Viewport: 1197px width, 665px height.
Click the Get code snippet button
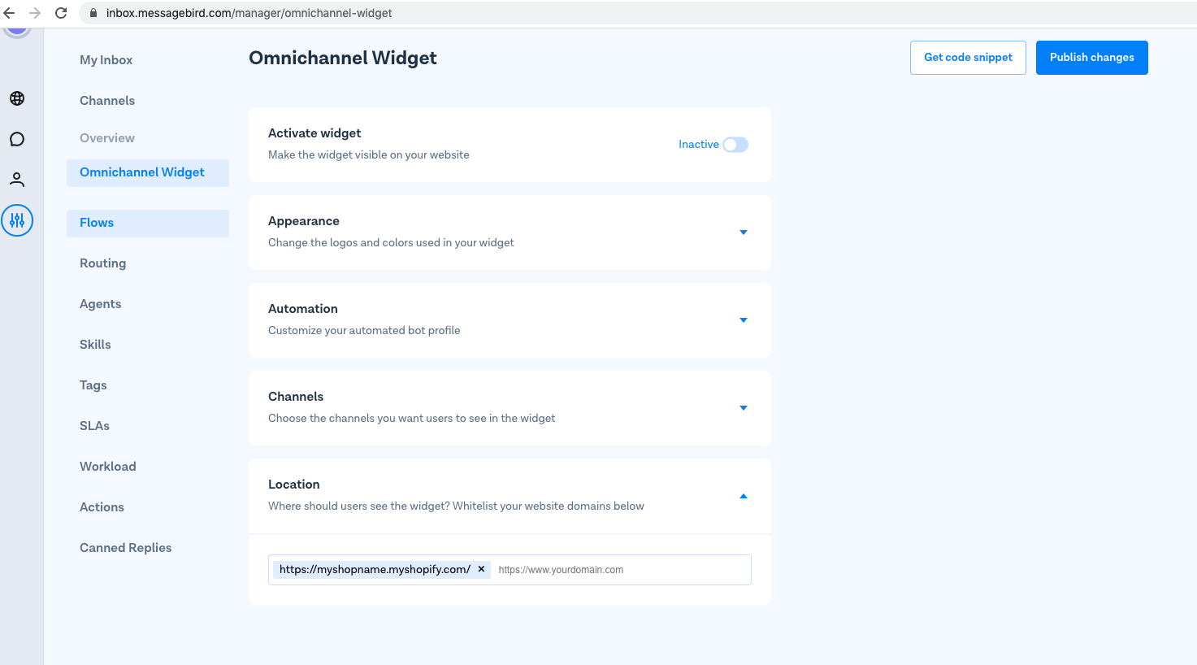click(x=968, y=58)
